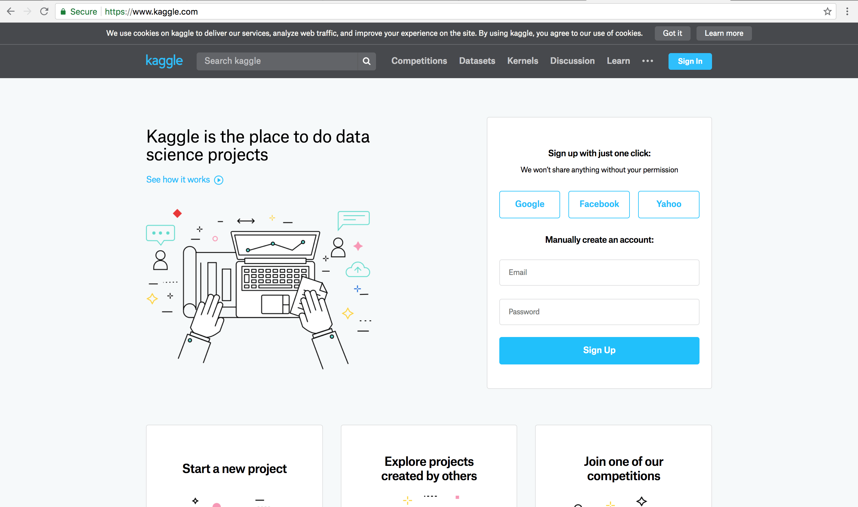Click the blue Sign Up button

(599, 350)
